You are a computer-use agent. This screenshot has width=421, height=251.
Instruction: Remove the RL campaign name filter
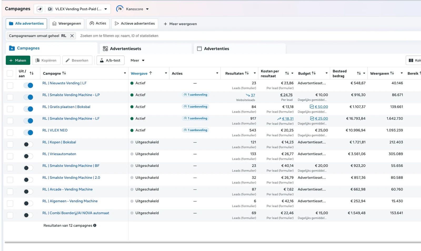(72, 36)
